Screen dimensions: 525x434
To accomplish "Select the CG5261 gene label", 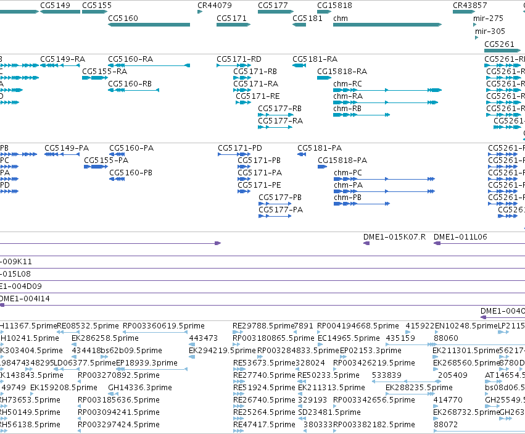I will pyautogui.click(x=499, y=44).
